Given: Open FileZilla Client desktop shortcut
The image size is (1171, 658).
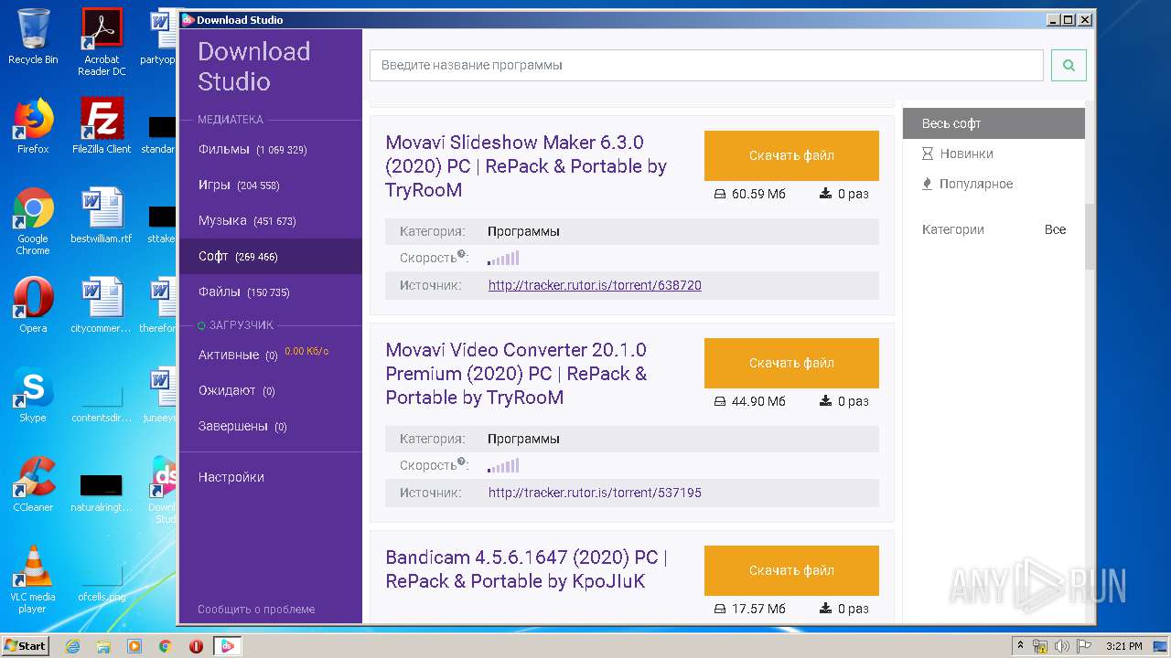Looking at the screenshot, I should pyautogui.click(x=102, y=126).
